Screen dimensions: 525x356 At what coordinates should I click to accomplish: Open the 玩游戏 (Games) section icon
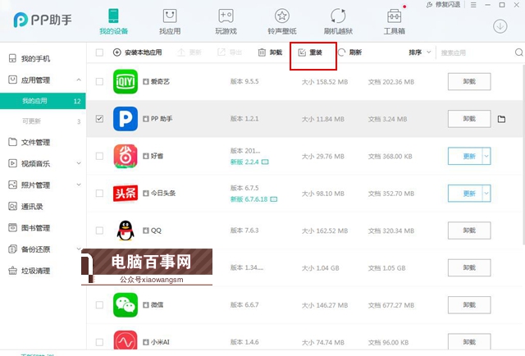226,16
